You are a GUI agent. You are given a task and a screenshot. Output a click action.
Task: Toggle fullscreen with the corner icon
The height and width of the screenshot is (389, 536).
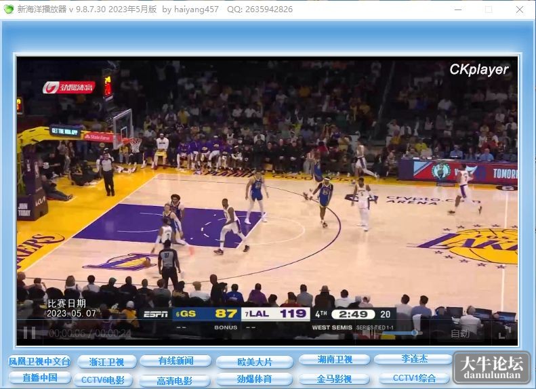505,333
